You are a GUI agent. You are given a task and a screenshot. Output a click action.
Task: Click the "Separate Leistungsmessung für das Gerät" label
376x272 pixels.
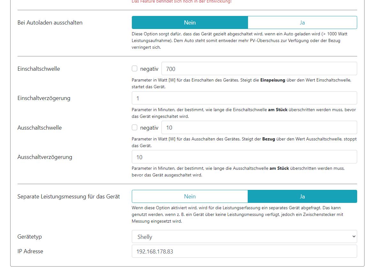tap(69, 197)
